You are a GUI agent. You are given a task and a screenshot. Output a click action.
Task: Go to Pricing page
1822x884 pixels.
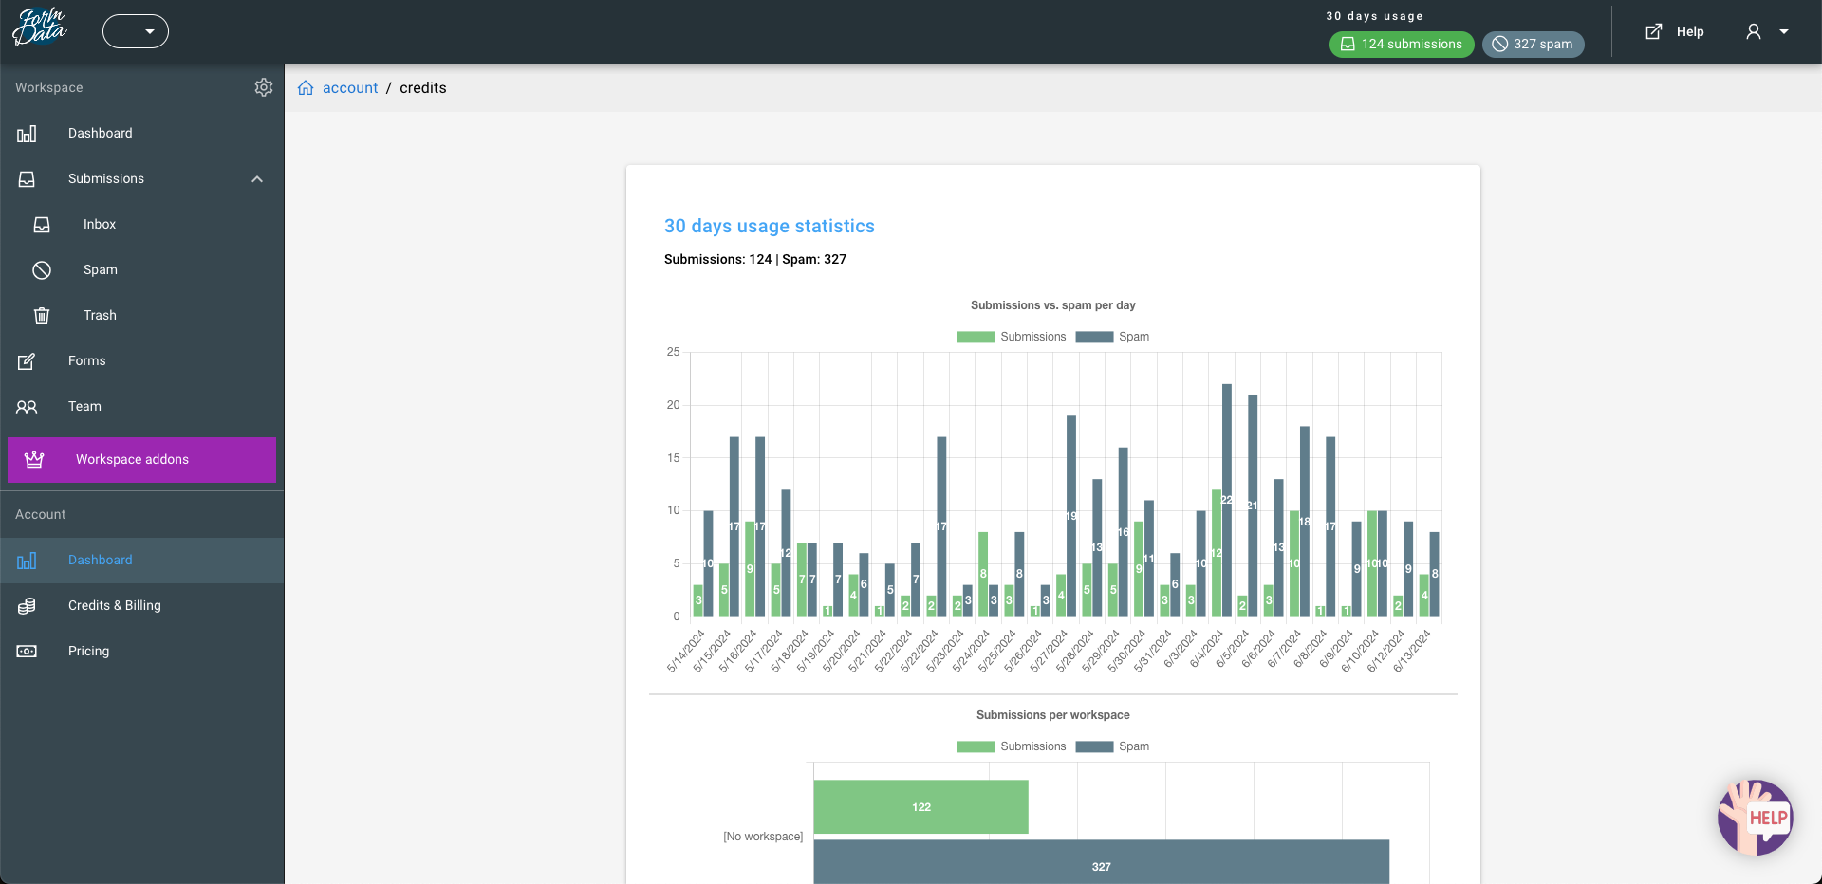tap(88, 652)
